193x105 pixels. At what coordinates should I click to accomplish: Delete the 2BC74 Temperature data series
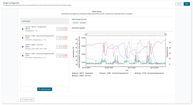66,29
